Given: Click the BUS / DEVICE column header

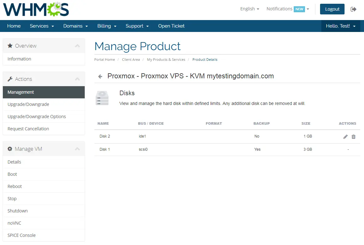Looking at the screenshot, I should (x=151, y=123).
